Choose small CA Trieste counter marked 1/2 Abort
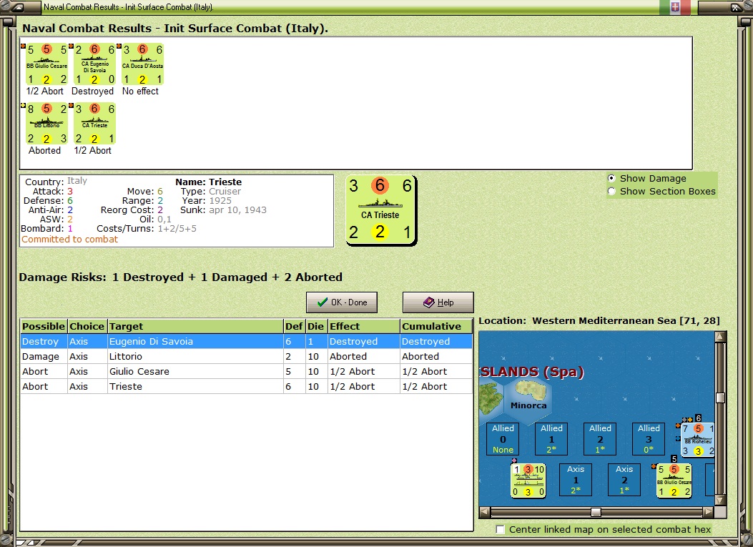This screenshot has height=547, width=753. pos(94,124)
